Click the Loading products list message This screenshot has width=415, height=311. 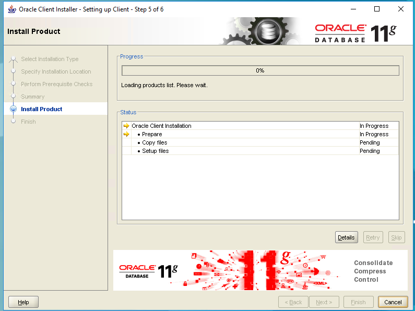pos(164,85)
